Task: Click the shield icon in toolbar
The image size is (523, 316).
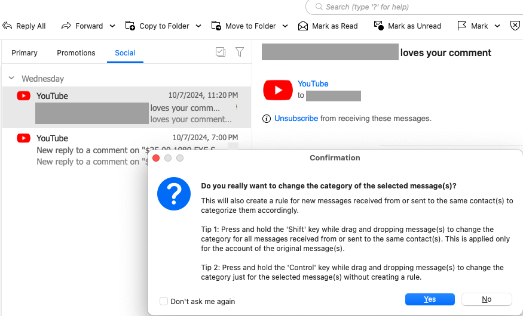Action: (x=515, y=26)
